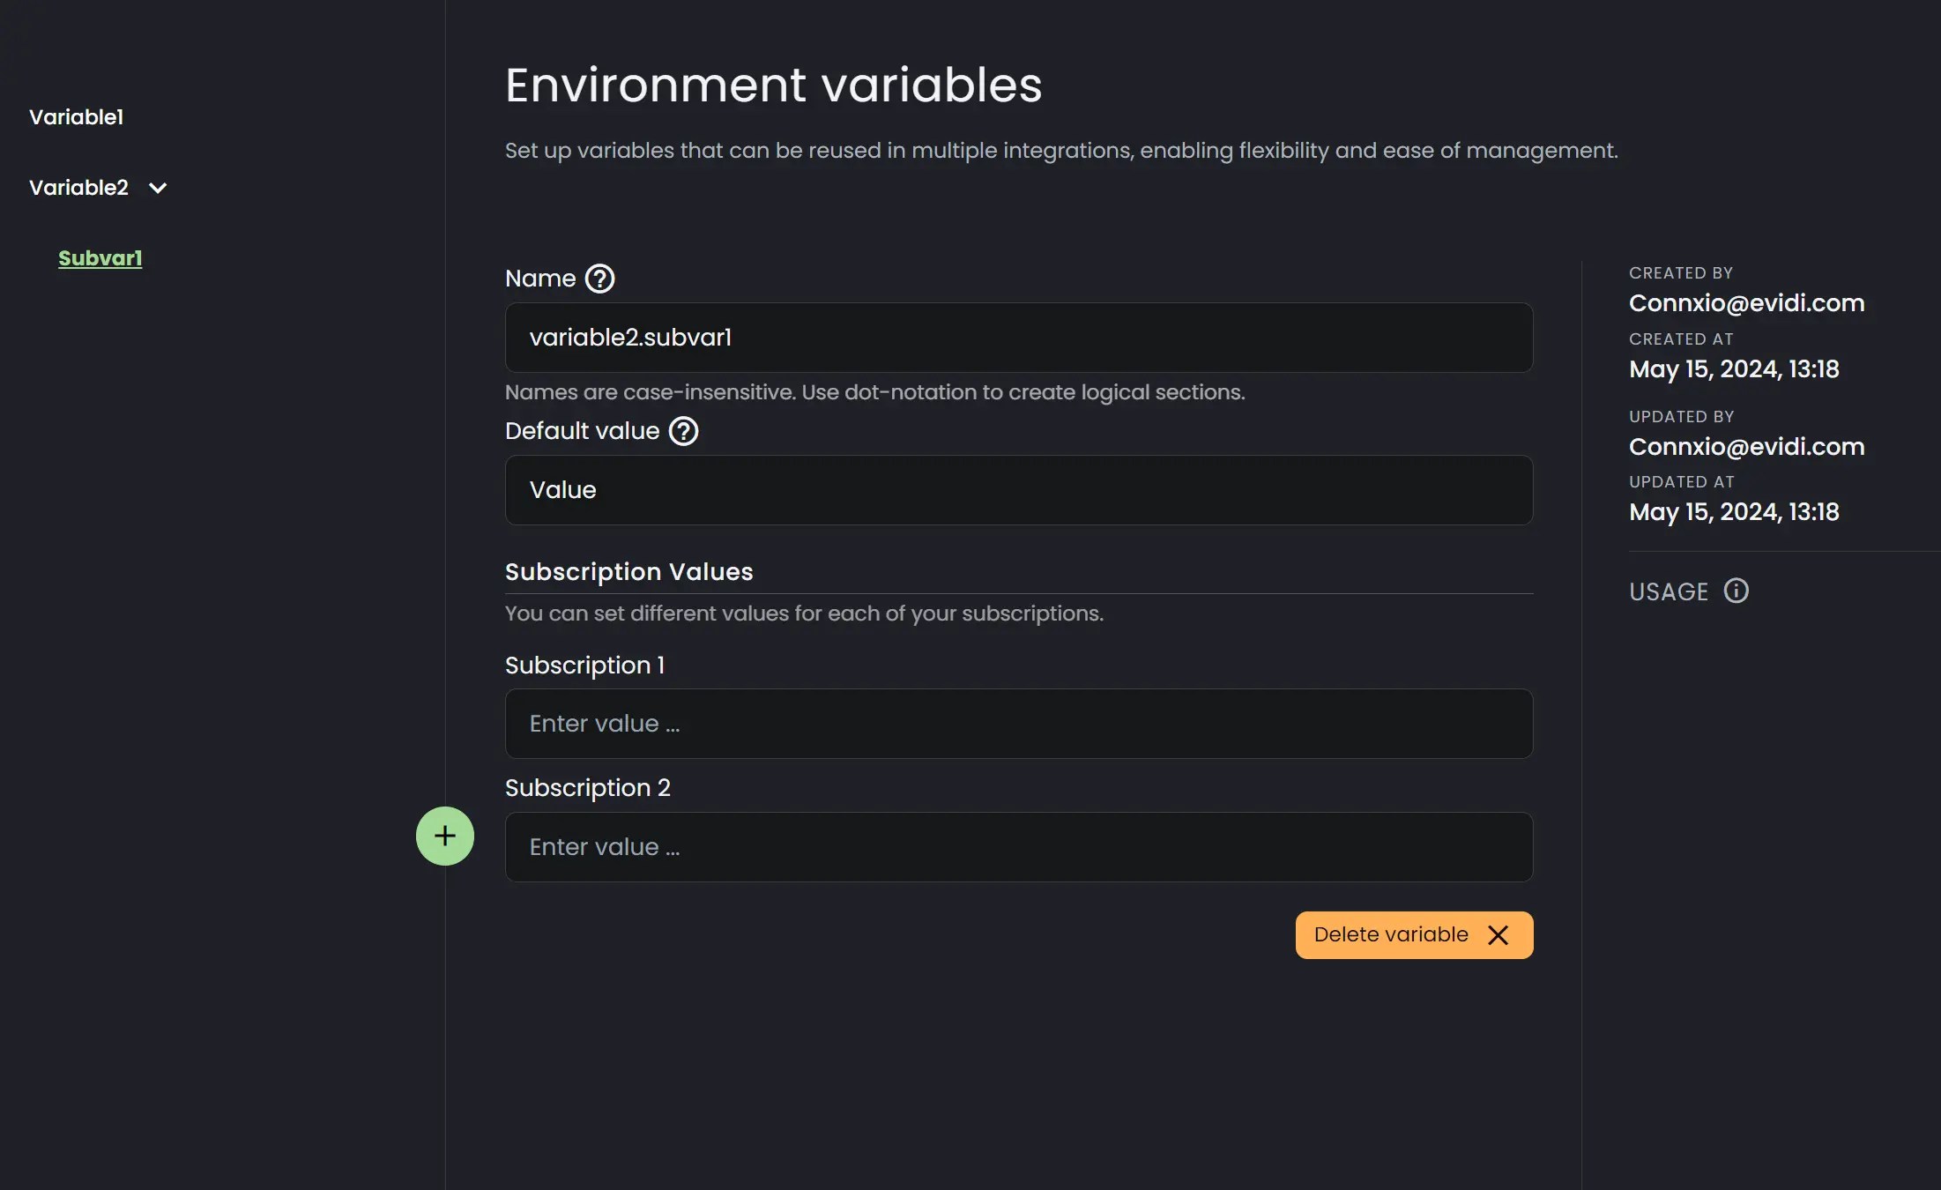Click the Subscription 2 value input
1941x1190 pixels.
[x=1019, y=847]
